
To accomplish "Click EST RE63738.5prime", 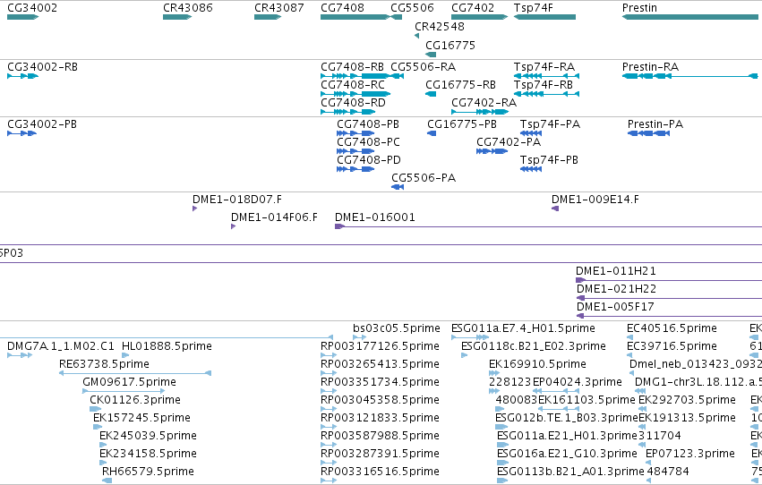I will [x=135, y=373].
